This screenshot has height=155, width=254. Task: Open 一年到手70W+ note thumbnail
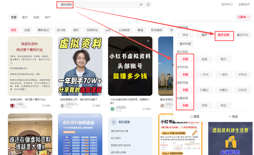[80, 66]
